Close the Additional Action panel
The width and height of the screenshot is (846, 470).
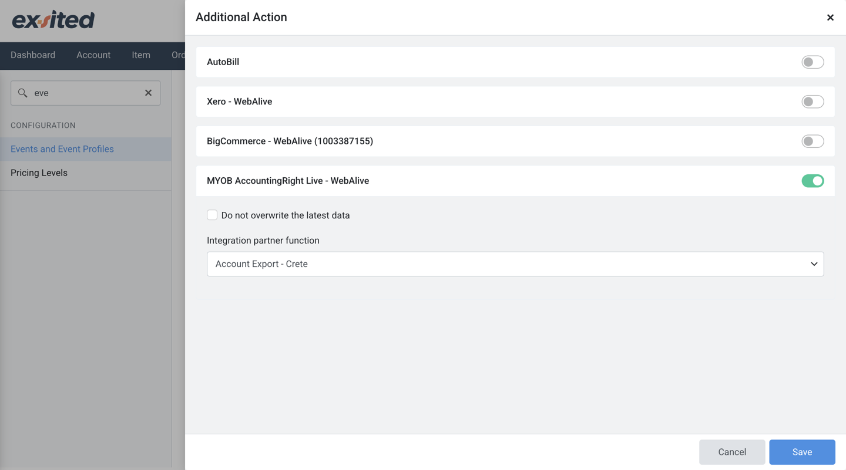(830, 18)
